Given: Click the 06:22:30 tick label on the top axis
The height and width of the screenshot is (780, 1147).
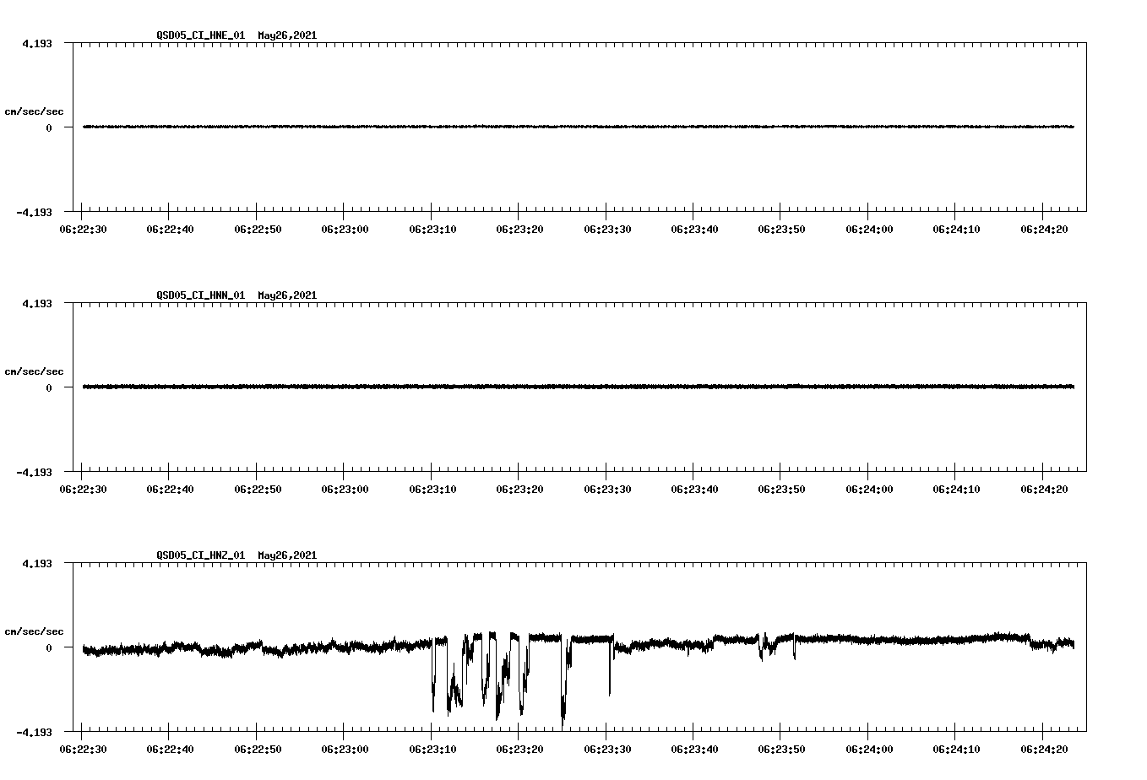Looking at the screenshot, I should coord(84,228).
